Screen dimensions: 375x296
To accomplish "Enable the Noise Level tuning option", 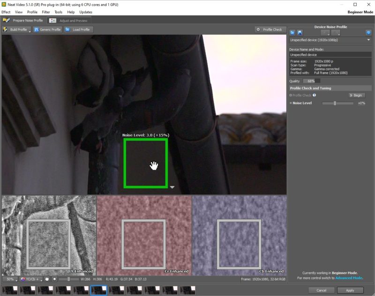I will coord(291,103).
